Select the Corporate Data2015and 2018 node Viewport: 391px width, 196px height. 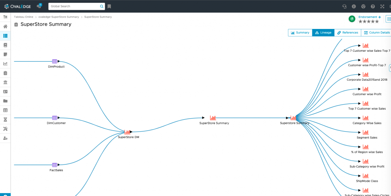coord(366,74)
